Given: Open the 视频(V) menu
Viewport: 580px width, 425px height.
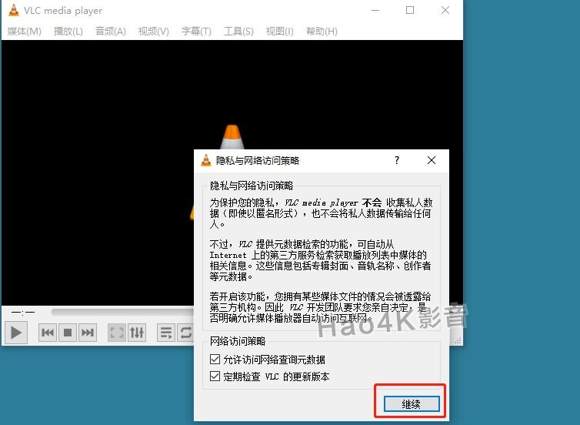Looking at the screenshot, I should click(154, 32).
